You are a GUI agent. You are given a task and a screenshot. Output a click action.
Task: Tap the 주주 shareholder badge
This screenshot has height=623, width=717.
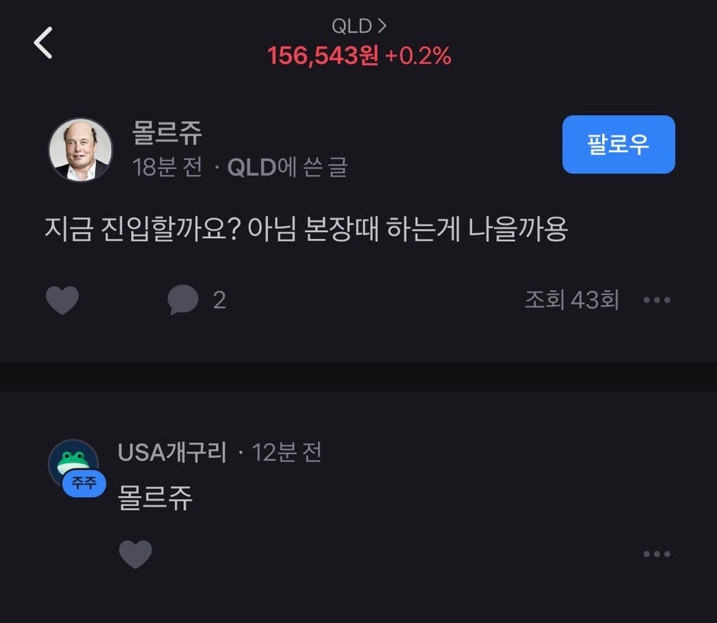(84, 484)
